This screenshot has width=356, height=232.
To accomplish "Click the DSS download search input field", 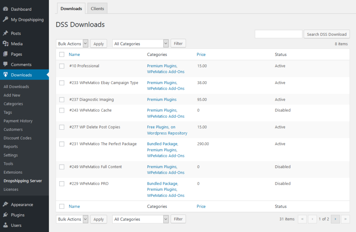I will tap(278, 34).
